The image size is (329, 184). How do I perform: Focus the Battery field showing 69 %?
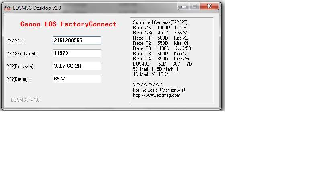(77, 79)
